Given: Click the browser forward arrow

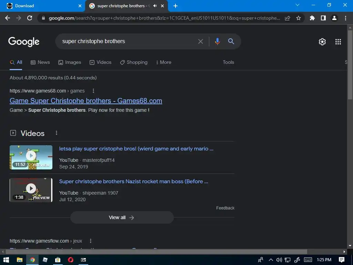Looking at the screenshot, I should 19,18.
